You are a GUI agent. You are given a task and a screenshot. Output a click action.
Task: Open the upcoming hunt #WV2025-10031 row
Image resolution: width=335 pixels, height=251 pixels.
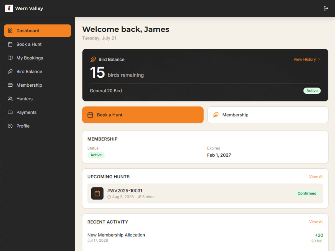(205, 193)
